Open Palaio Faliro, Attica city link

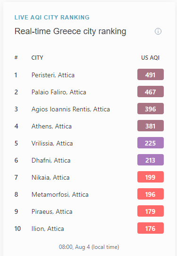(x=59, y=92)
